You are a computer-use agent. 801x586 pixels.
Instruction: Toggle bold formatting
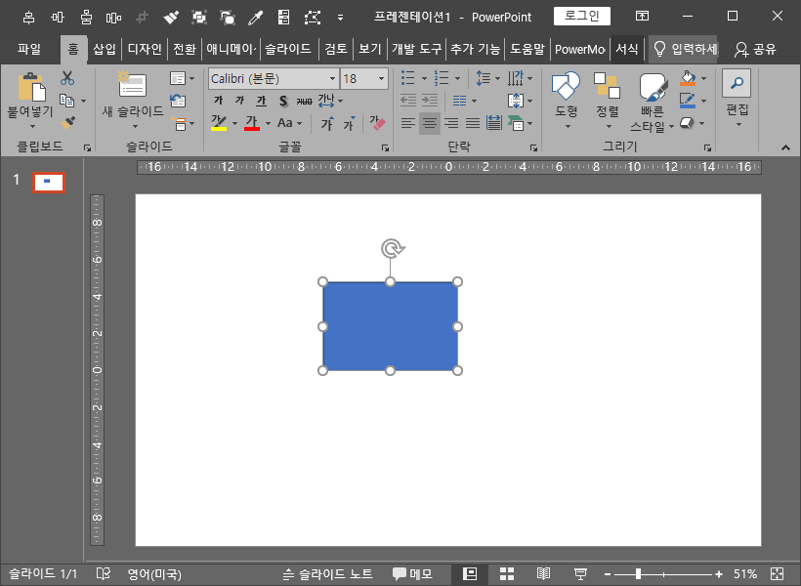pyautogui.click(x=219, y=101)
